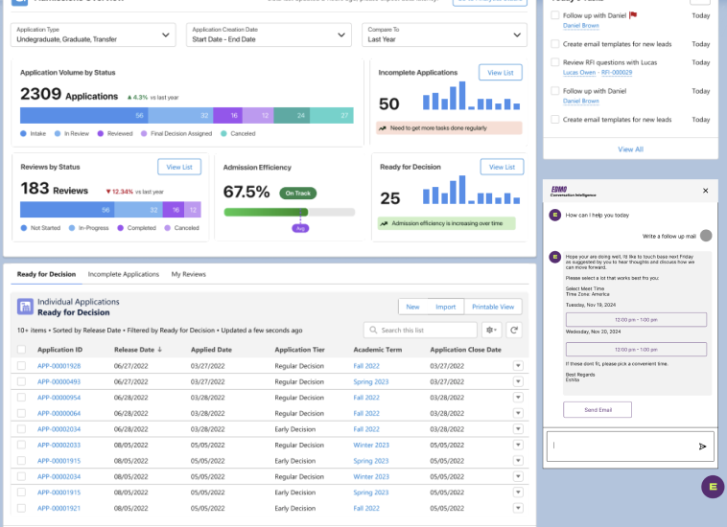Open the EDMO floating chat launcher button

tap(712, 487)
